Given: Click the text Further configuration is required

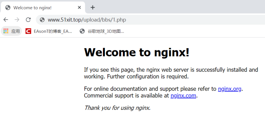Looking at the screenshot, I should point(148,77).
